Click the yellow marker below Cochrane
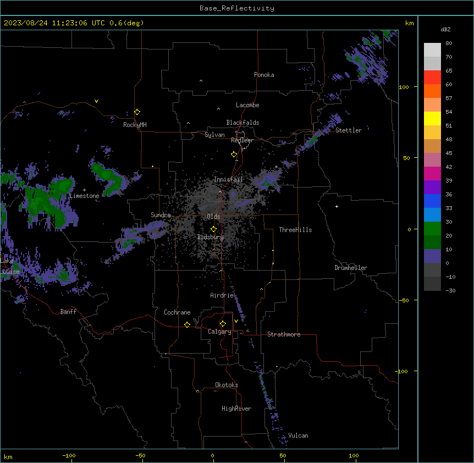The width and height of the screenshot is (474, 463). tap(187, 324)
